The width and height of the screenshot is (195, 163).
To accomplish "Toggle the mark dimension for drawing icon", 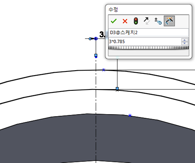I will 169,21.
